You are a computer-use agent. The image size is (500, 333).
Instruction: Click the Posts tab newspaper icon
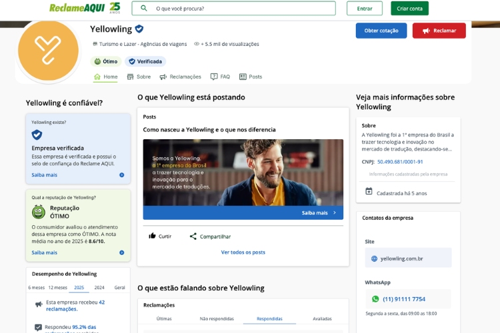243,77
